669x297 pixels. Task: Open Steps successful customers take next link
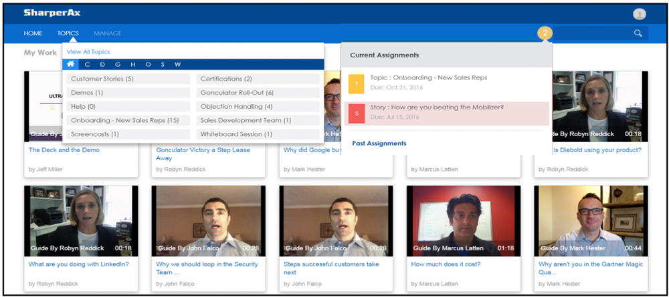pyautogui.click(x=331, y=268)
